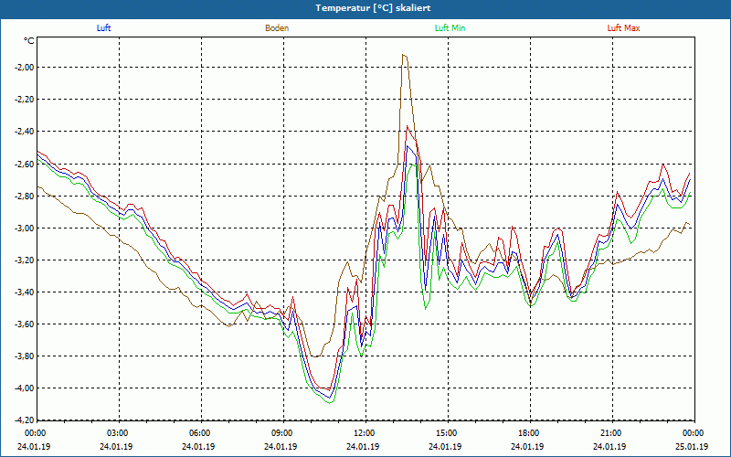Select the 09:00 time axis label
Viewport: 731px width, 457px height.
pyautogui.click(x=283, y=433)
